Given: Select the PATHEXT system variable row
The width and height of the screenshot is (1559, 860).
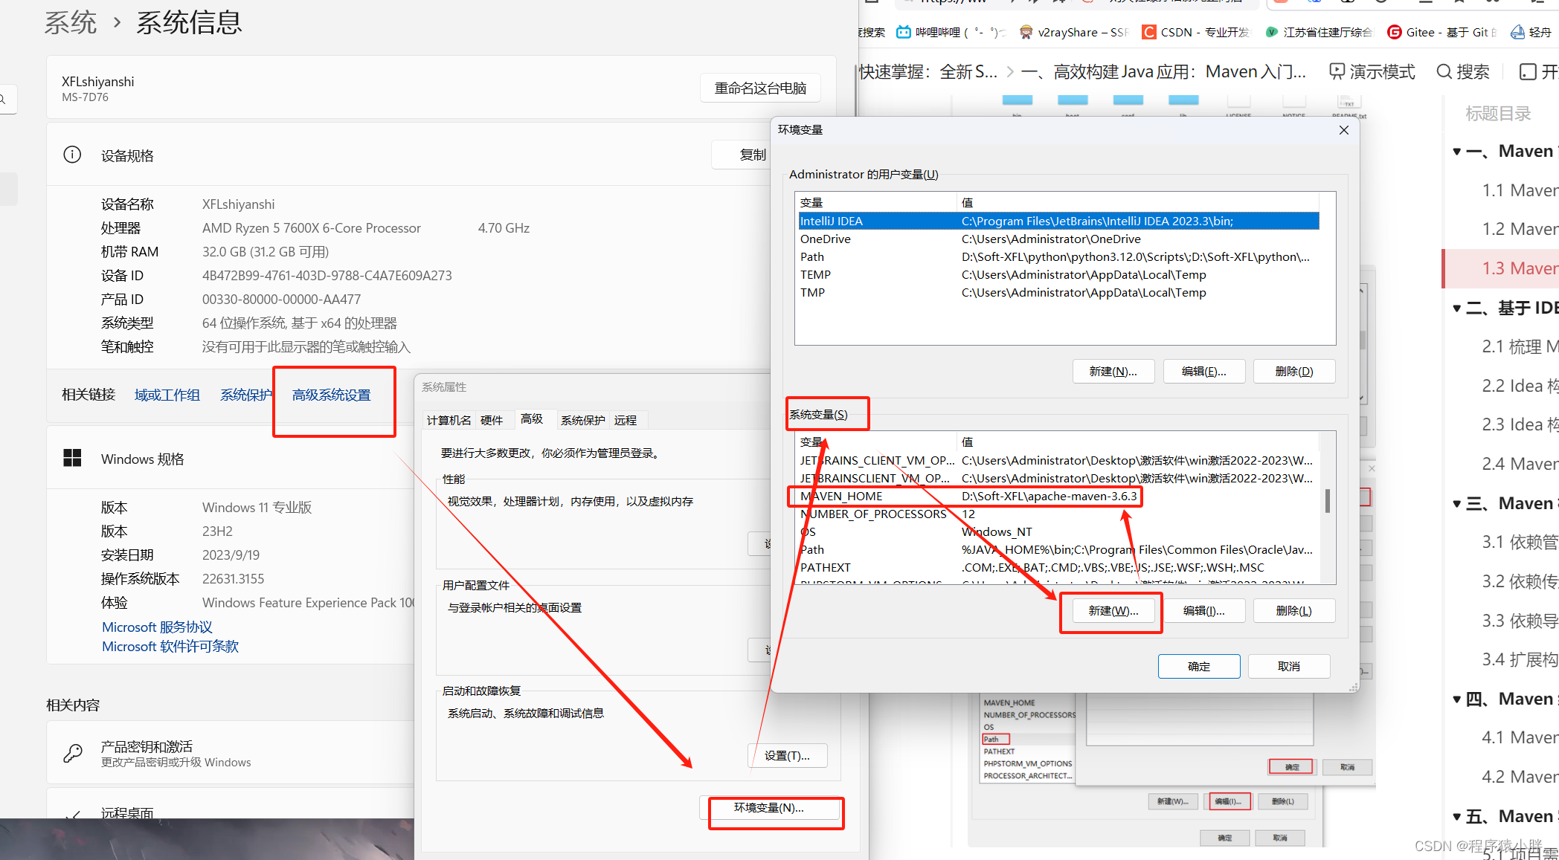Looking at the screenshot, I should coord(1058,567).
